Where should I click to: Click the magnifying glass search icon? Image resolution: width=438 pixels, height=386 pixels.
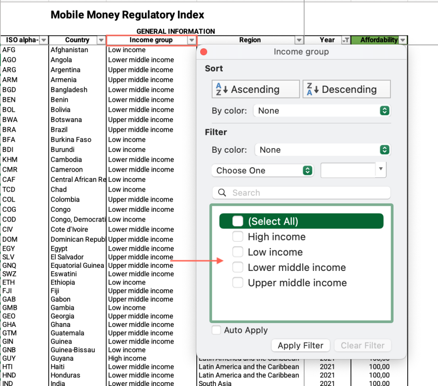coord(222,193)
